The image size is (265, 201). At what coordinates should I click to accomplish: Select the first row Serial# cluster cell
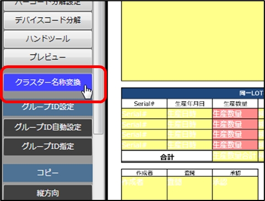[144, 114]
